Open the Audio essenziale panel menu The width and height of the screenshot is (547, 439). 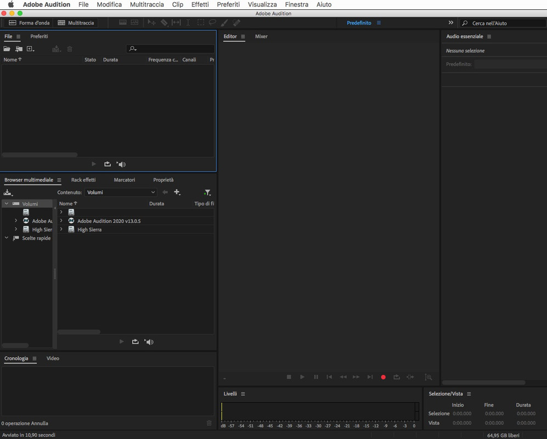489,37
